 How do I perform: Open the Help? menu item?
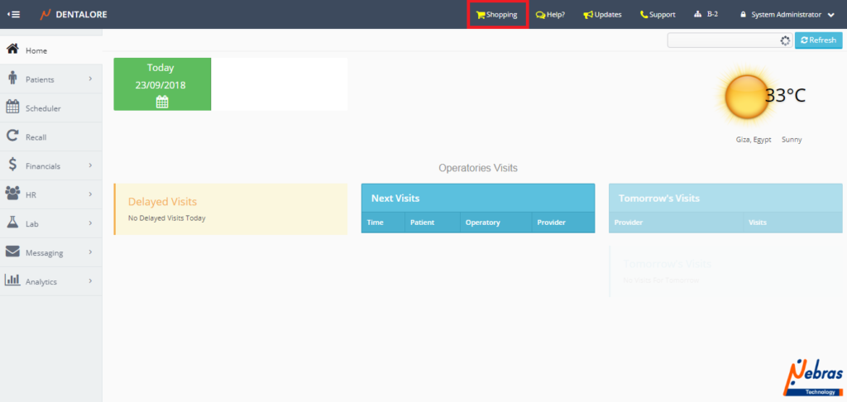550,14
